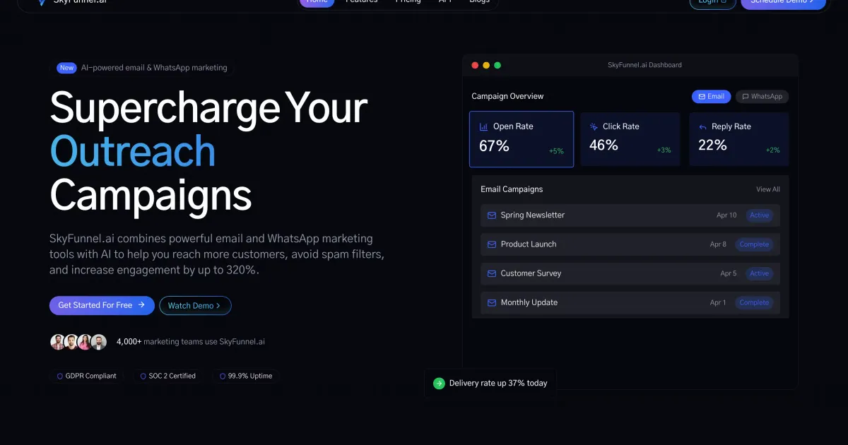
Task: Click the woman in pink avatar
Action: pos(85,342)
